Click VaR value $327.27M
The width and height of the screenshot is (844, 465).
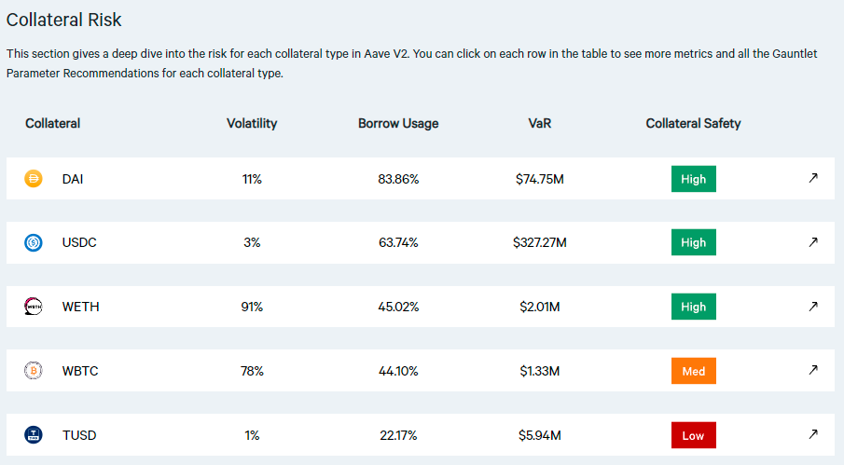pos(540,242)
